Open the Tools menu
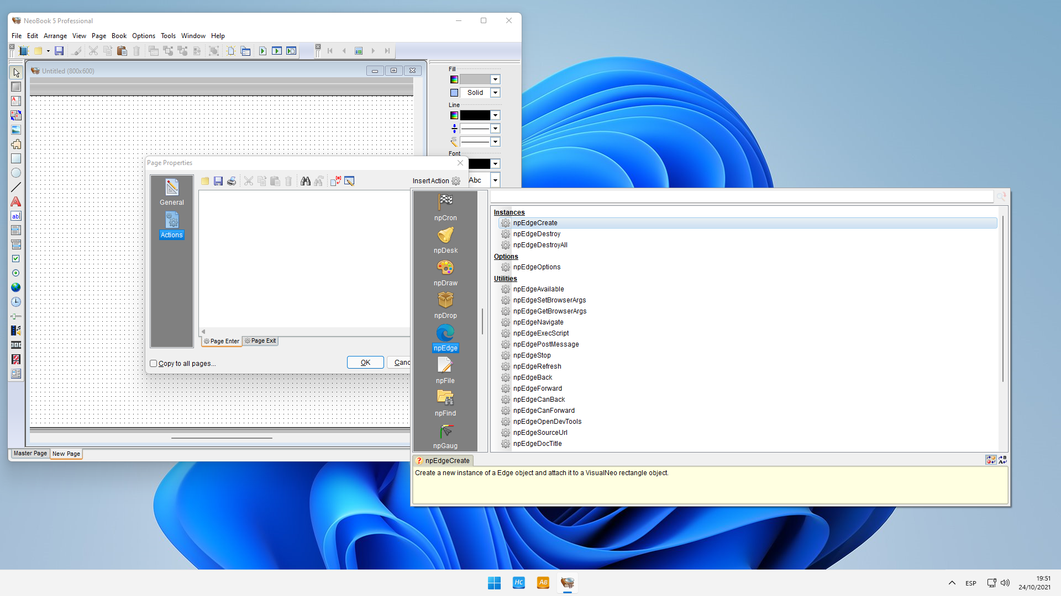Screen dimensions: 1061x596 pyautogui.click(x=168, y=36)
